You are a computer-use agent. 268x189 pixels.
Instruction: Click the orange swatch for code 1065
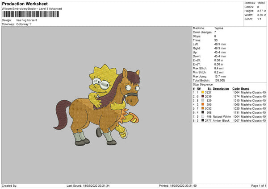pyautogui.click(x=203, y=104)
